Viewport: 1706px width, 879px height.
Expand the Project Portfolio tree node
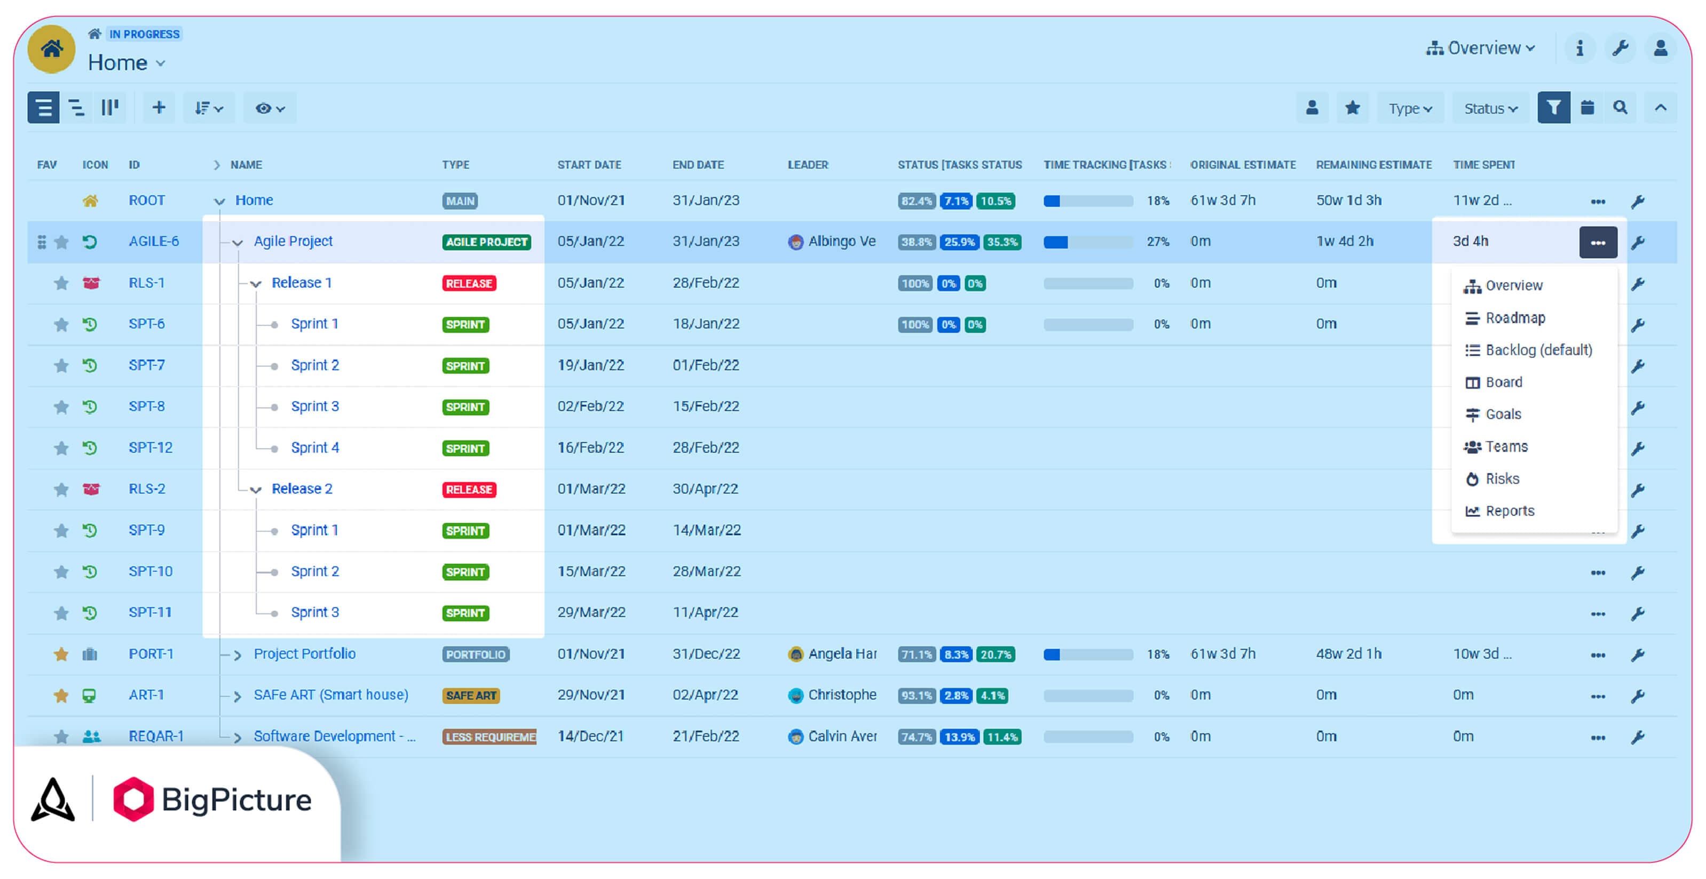237,656
